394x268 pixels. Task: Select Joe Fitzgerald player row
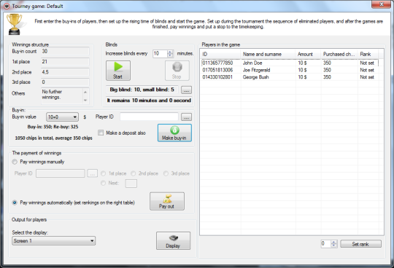pyautogui.click(x=290, y=70)
